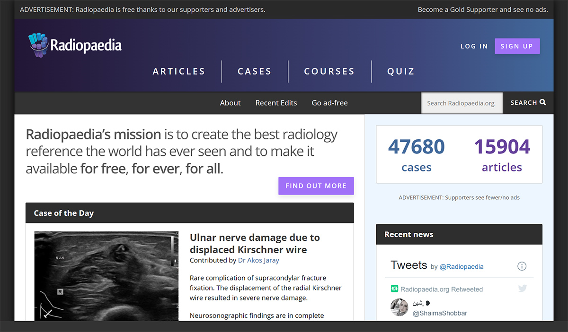
Task: Open the Articles menu
Action: click(179, 71)
